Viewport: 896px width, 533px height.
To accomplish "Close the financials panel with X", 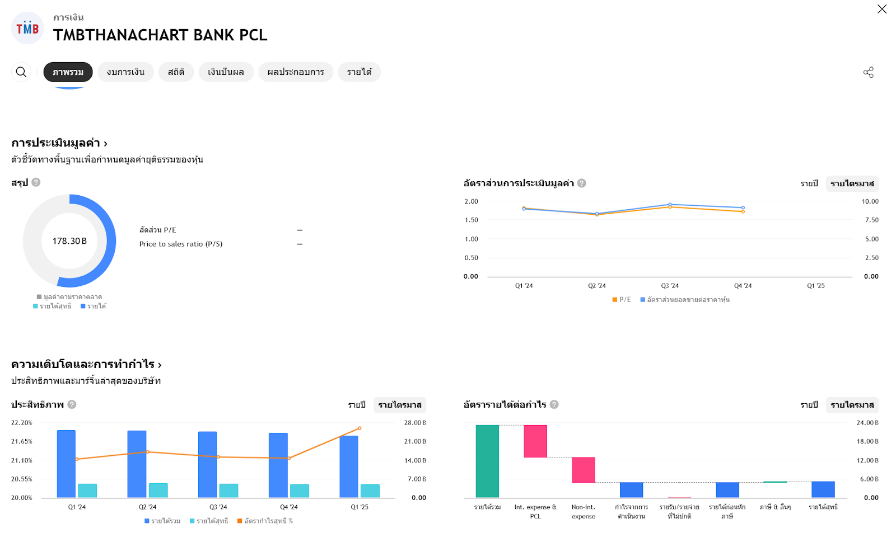I will click(881, 9).
